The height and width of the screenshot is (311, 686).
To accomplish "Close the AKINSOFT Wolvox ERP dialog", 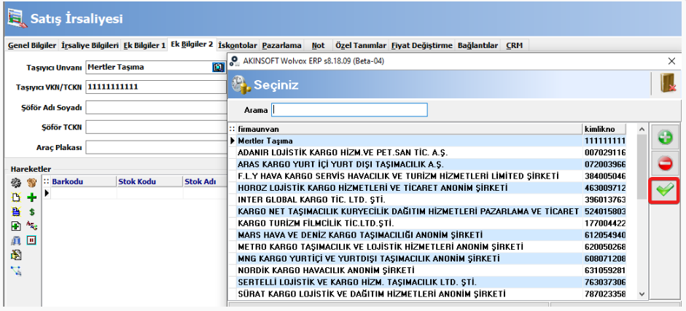I will click(671, 61).
